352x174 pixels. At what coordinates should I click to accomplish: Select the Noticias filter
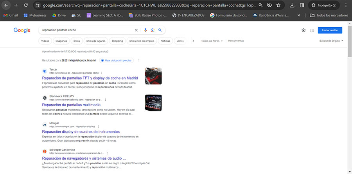coord(165,41)
